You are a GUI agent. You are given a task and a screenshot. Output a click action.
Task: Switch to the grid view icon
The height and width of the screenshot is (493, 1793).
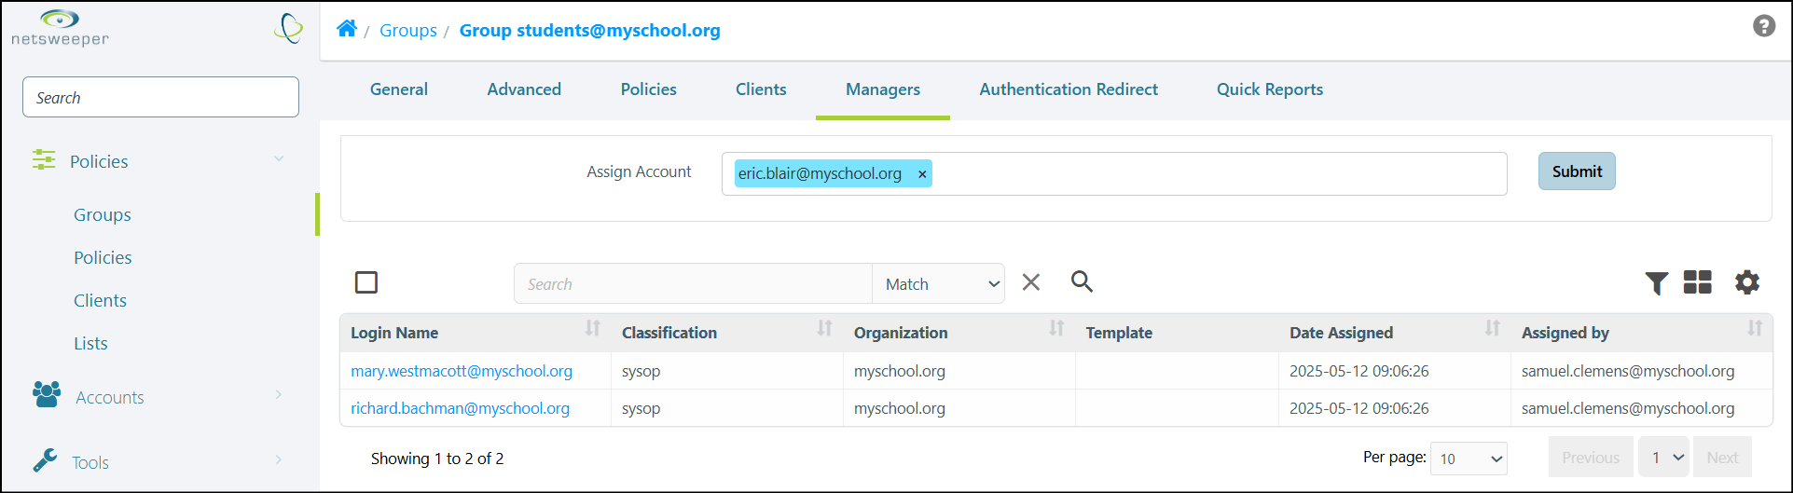tap(1697, 281)
